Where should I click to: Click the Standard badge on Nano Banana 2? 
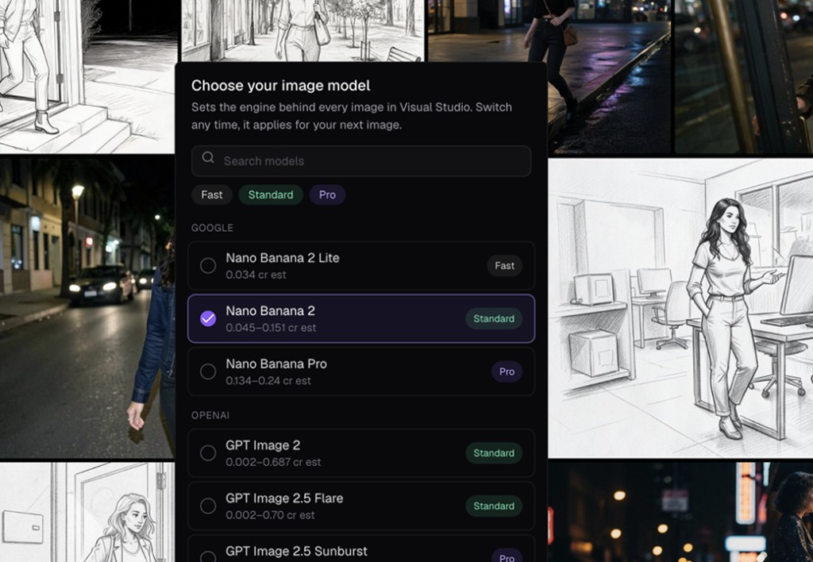pos(494,318)
